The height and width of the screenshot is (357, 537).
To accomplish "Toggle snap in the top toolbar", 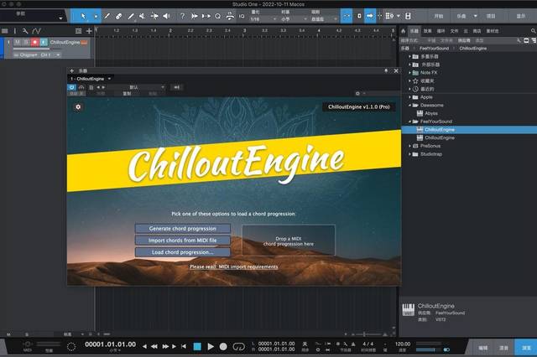I will coord(347,16).
